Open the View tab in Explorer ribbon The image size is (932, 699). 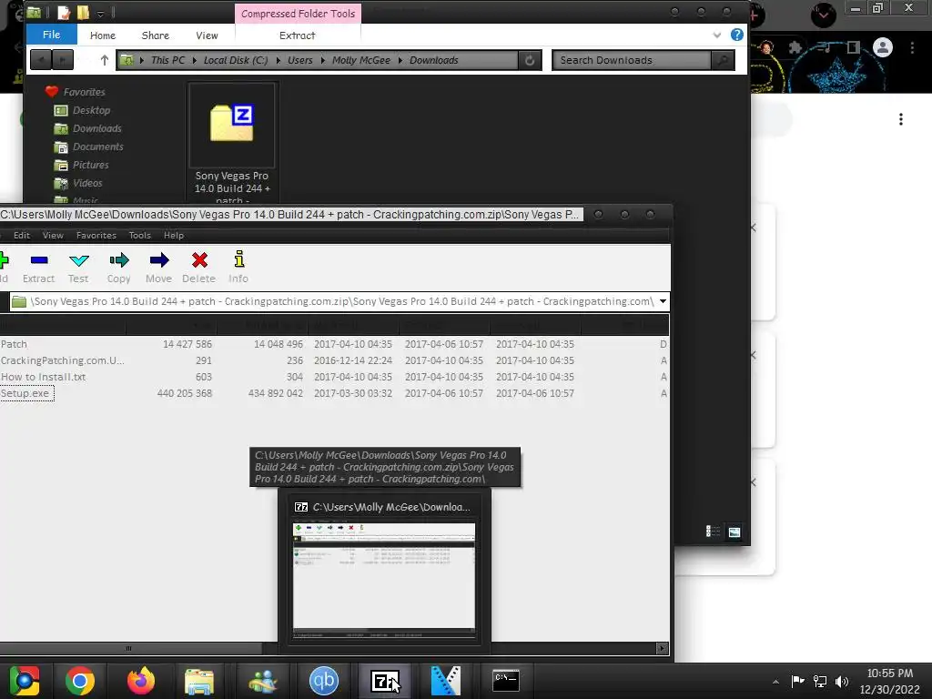[207, 35]
